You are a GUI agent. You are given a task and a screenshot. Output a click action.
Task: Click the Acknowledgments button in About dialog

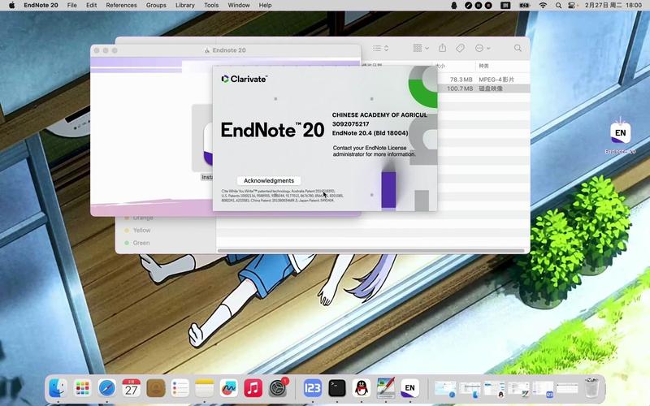point(269,180)
